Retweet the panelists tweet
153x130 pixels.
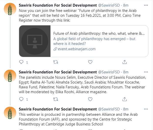point(55,99)
